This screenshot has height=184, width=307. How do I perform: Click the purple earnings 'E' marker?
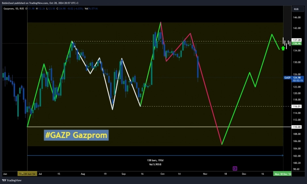click(235, 168)
